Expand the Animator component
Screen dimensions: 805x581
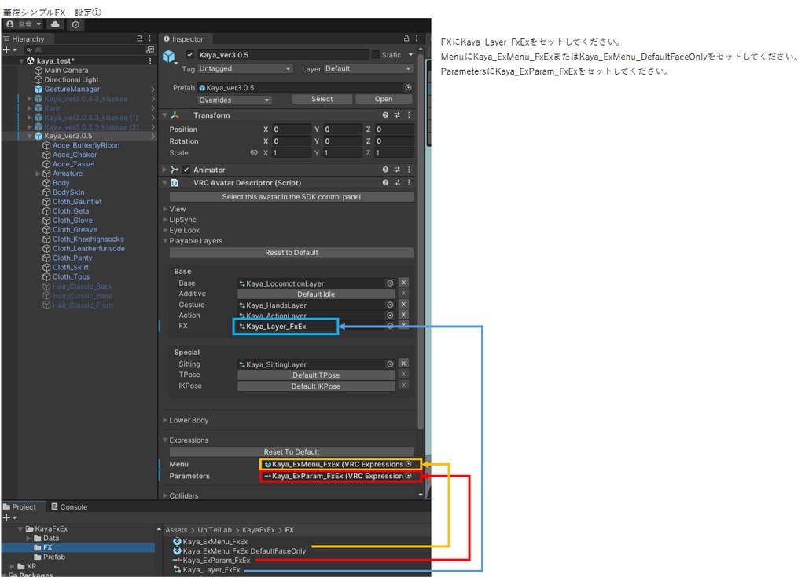click(x=165, y=170)
